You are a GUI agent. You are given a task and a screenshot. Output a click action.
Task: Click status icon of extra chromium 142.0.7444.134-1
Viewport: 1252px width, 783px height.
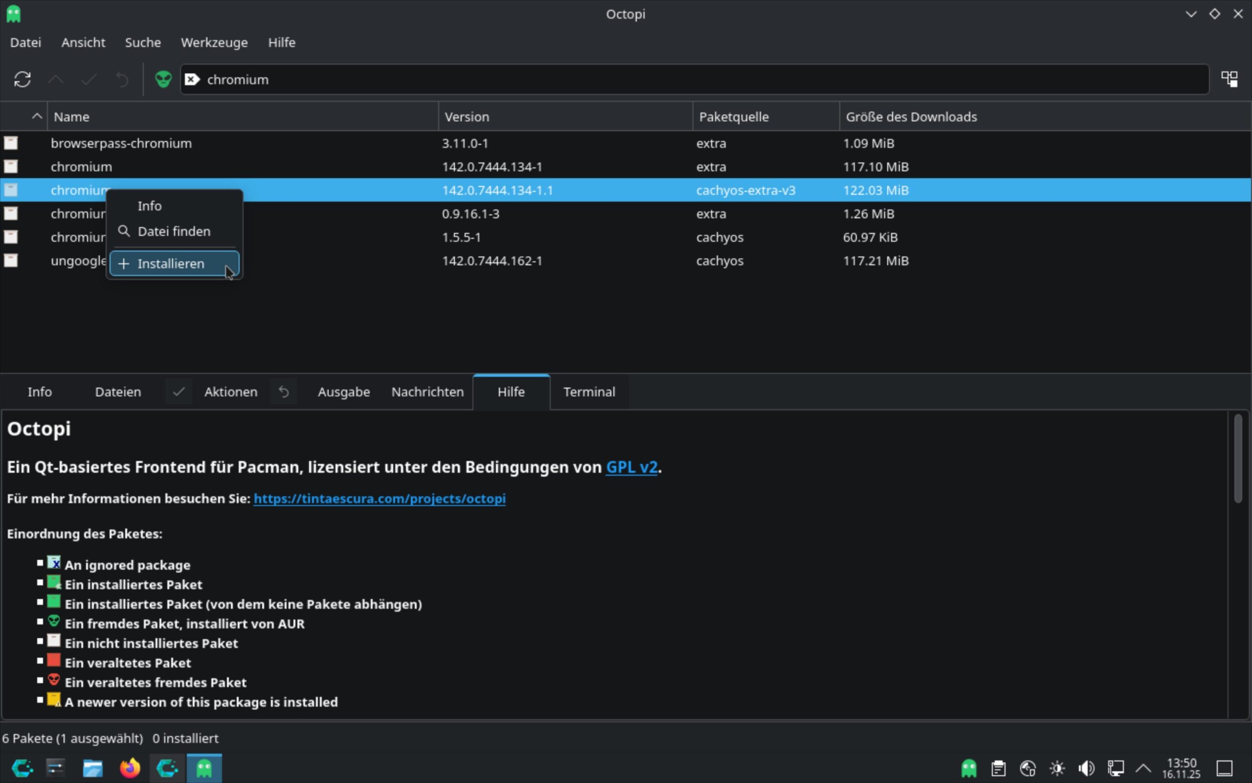click(11, 167)
